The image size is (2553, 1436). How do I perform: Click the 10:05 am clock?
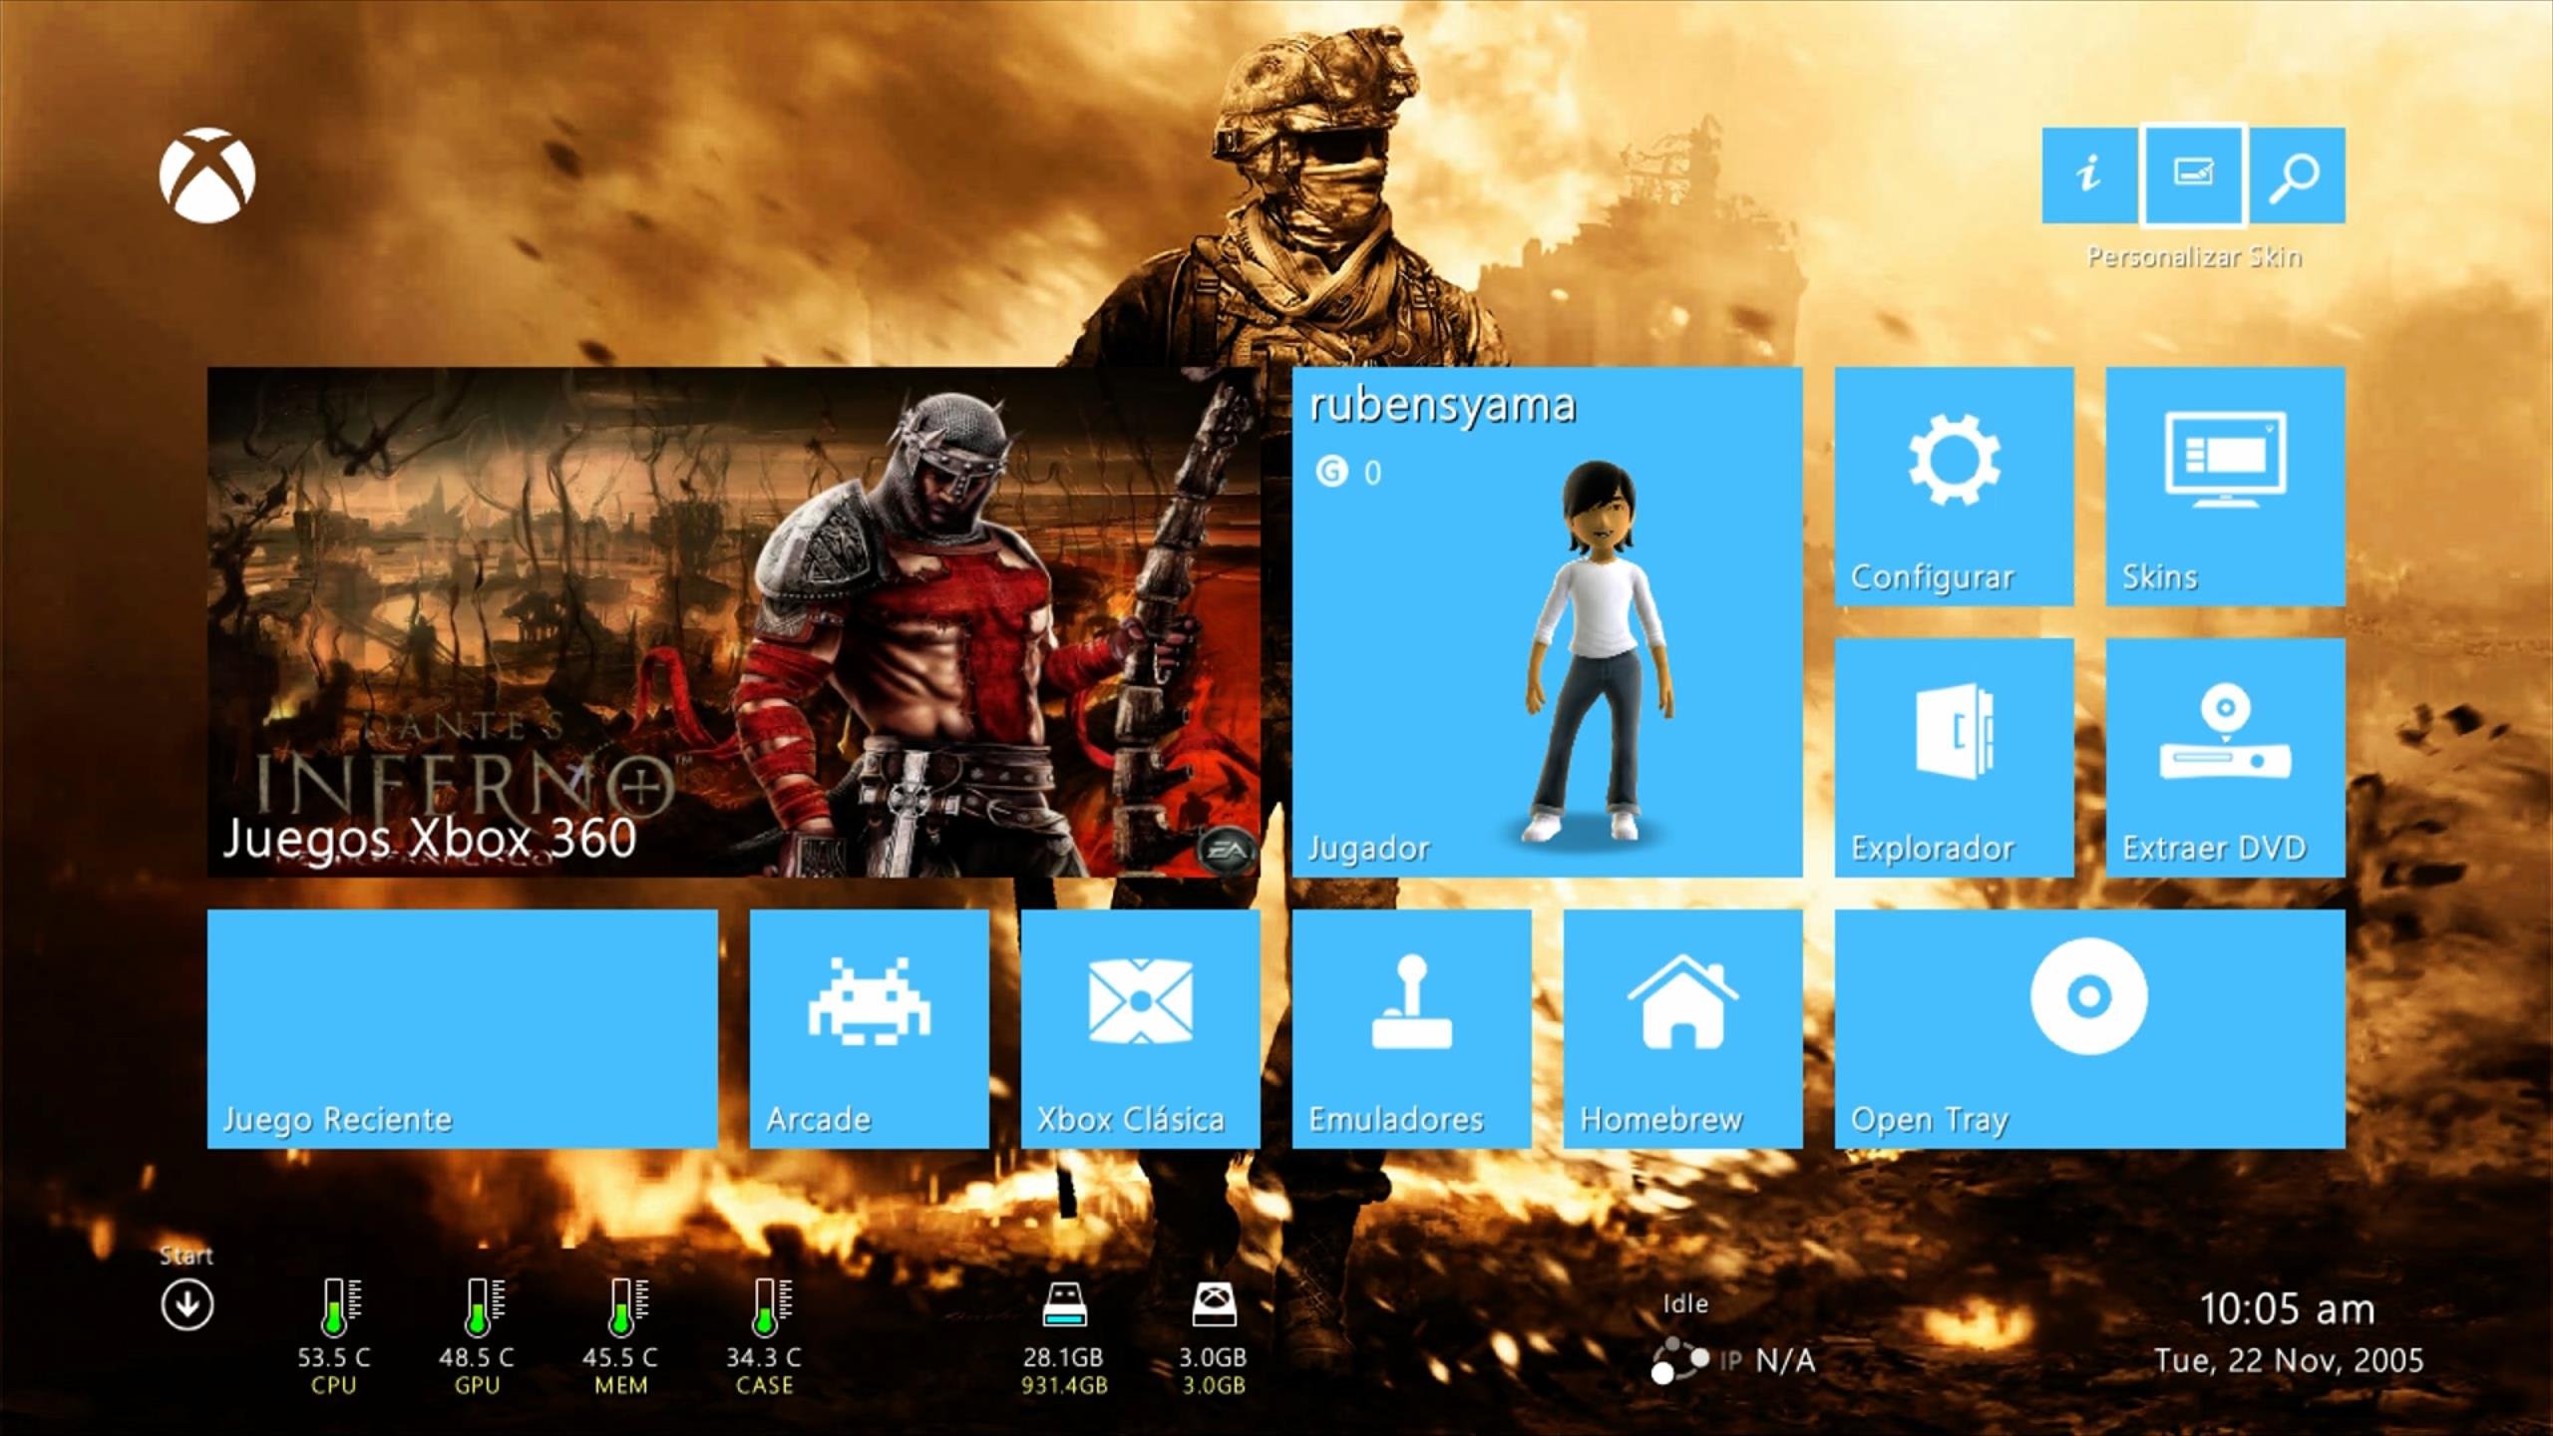(x=2288, y=1309)
